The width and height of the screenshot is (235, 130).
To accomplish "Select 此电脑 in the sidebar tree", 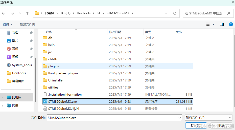I will click(x=17, y=97).
